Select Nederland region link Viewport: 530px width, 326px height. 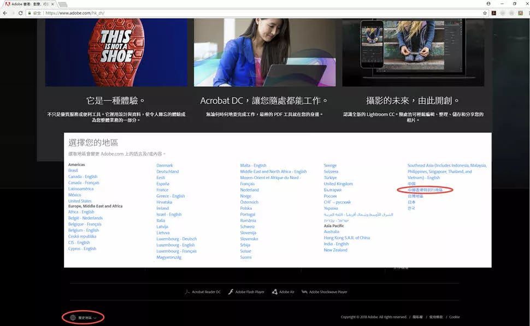250,189
